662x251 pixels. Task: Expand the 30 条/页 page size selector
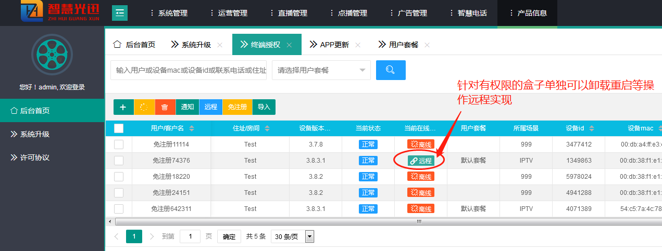[x=293, y=236]
